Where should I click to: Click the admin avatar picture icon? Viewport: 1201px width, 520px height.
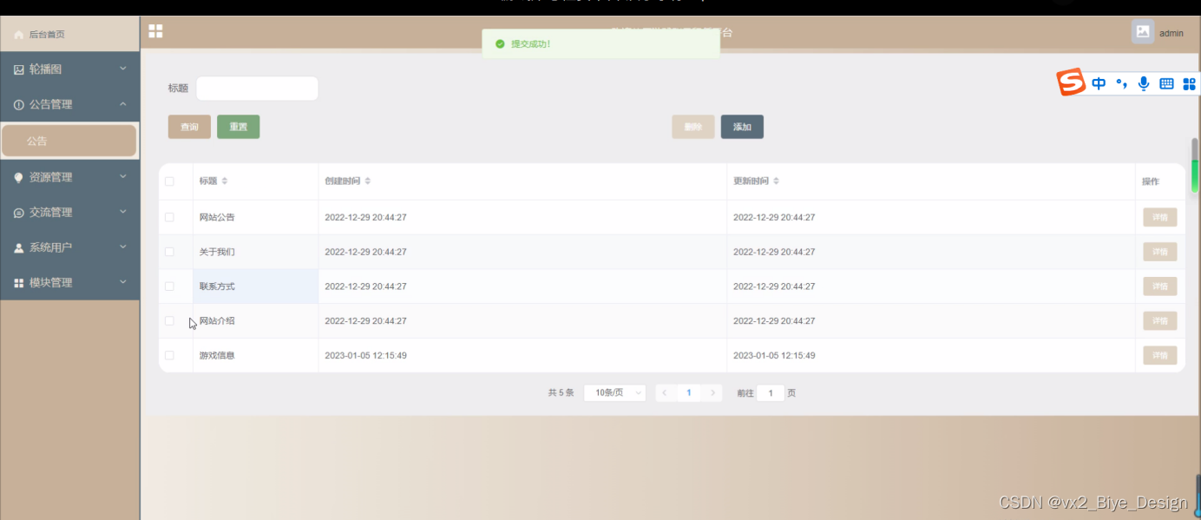click(x=1143, y=32)
